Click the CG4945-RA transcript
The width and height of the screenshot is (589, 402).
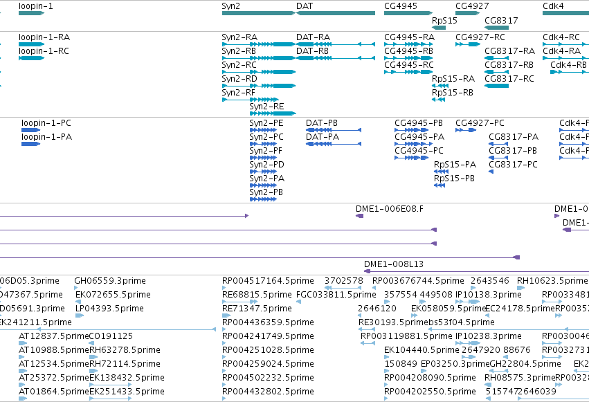pos(408,44)
